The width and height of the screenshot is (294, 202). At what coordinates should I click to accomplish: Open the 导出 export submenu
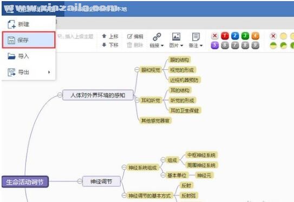29,72
